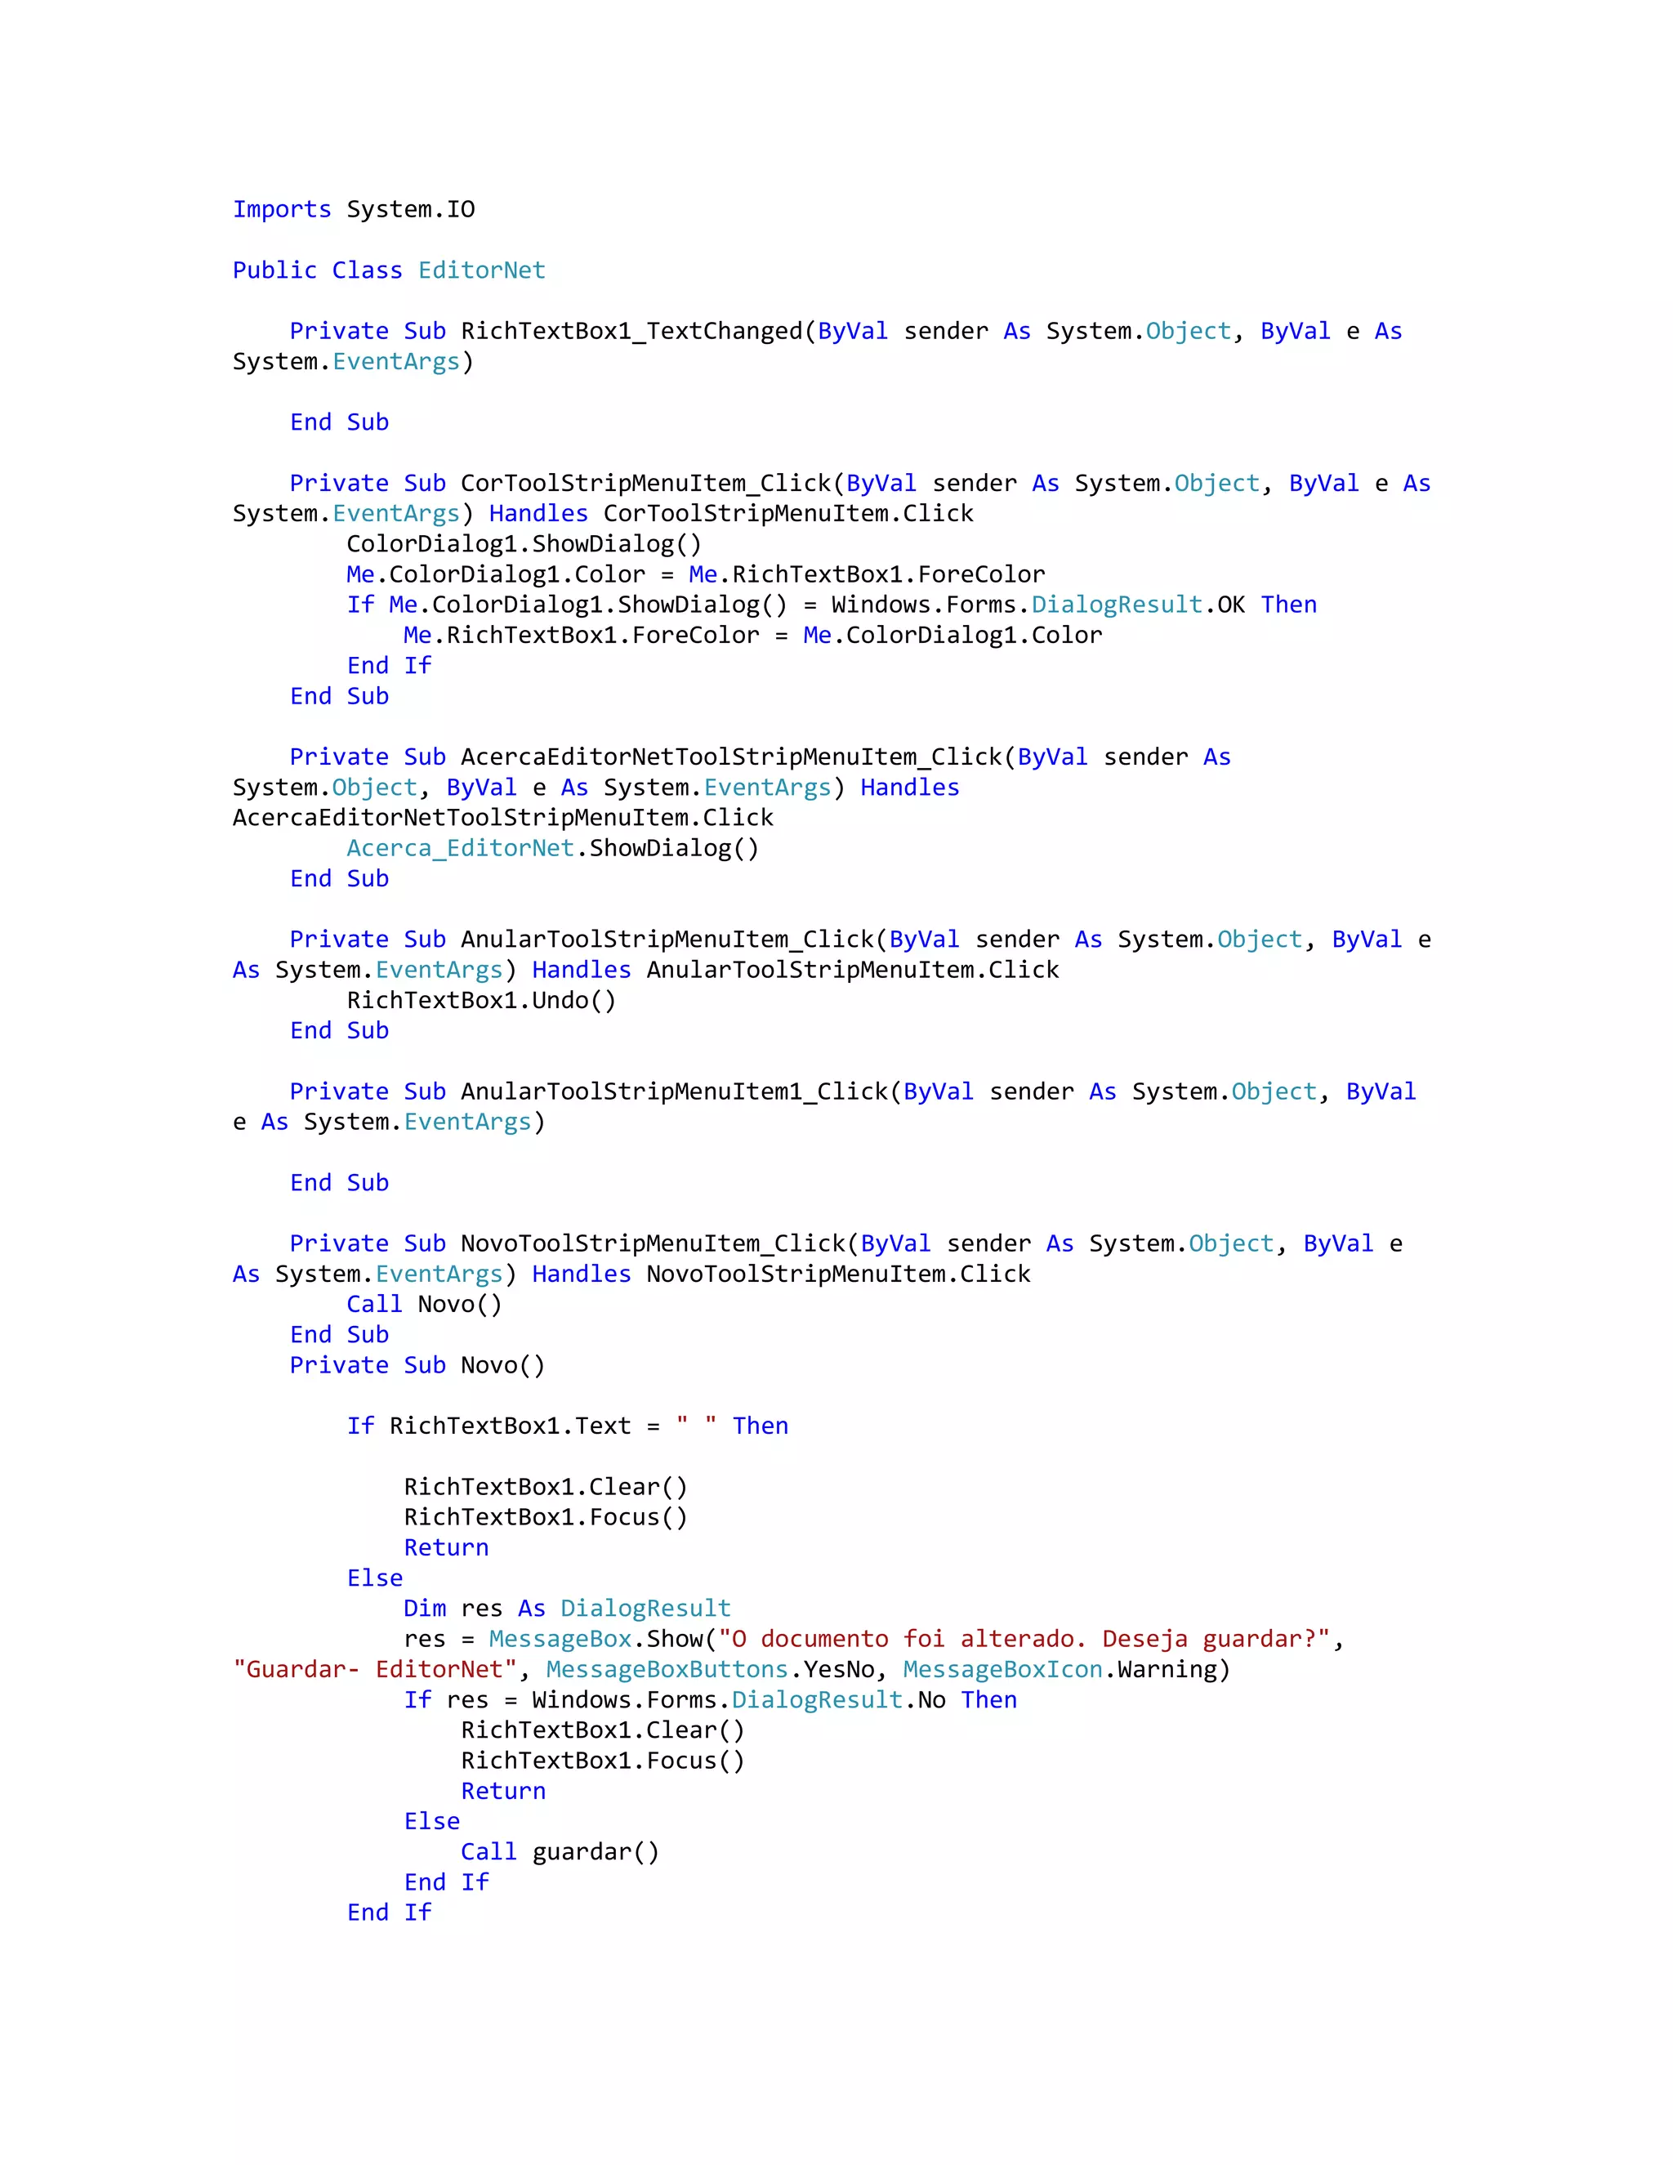1673x2165 pixels.
Task: Click the EditorNet class name
Action: pos(482,270)
